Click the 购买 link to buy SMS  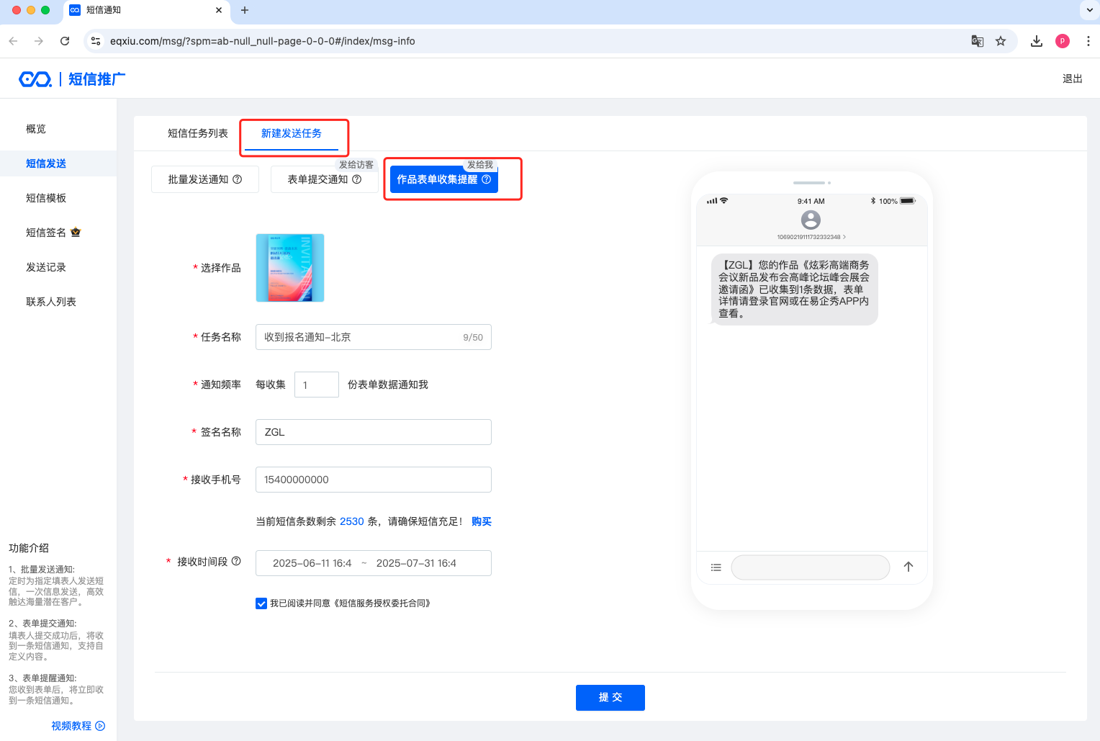click(x=481, y=521)
